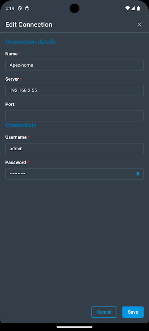The image size is (149, 331).
Task: Tap the Wi-Fi signal icon
Action: tap(127, 8)
